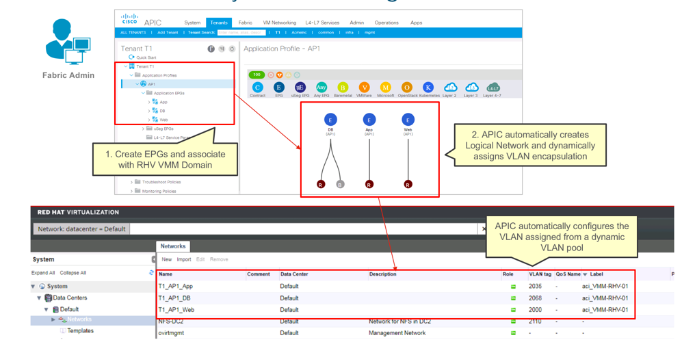Viewport: 682px width, 342px height.
Task: Expand the Troubleshoot Policies folder
Action: [x=131, y=183]
